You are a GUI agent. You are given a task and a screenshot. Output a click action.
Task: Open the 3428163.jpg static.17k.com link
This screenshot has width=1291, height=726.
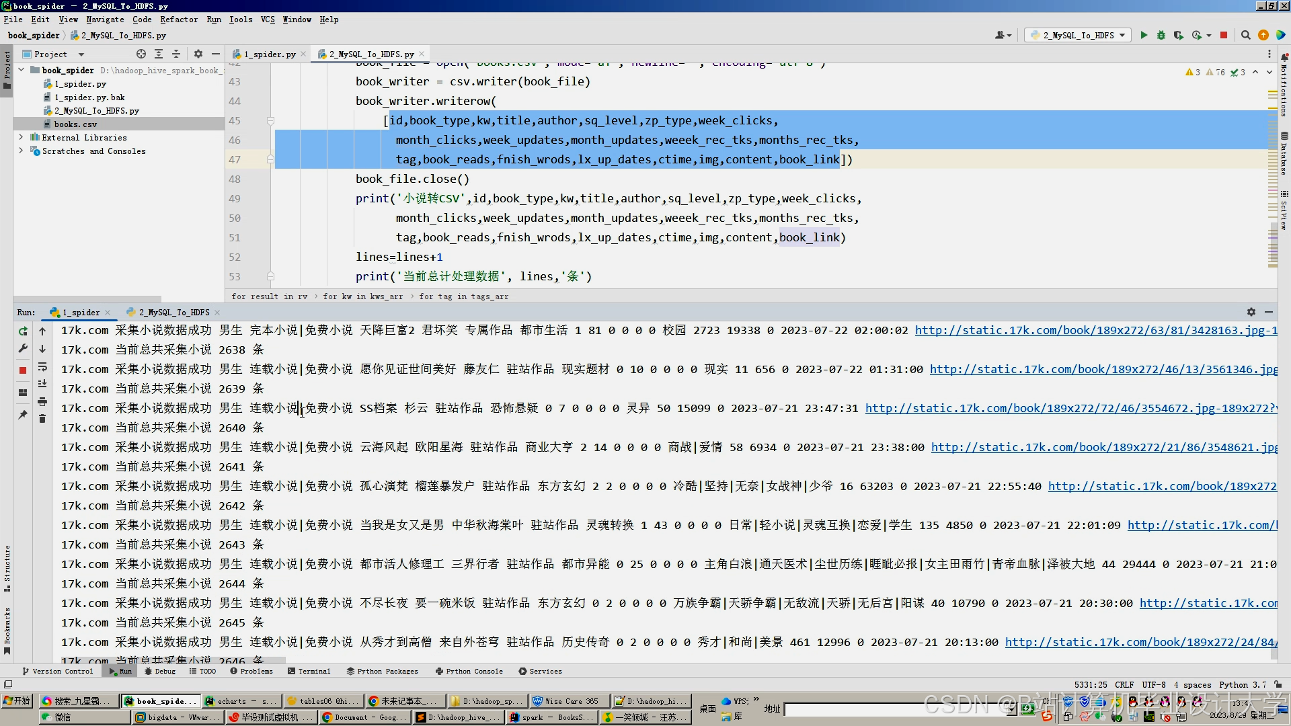click(x=1095, y=330)
